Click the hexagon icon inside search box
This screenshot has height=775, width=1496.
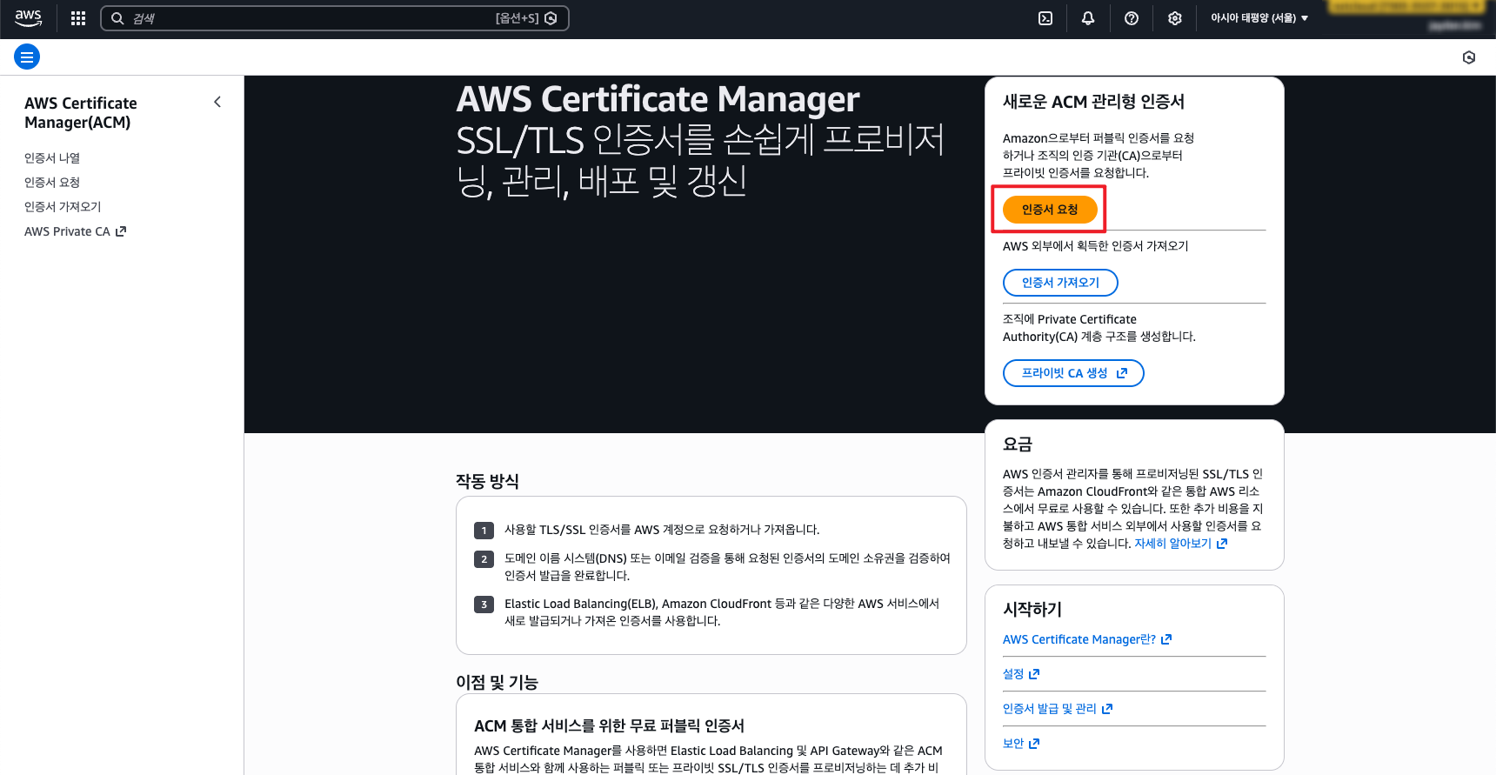tap(551, 18)
